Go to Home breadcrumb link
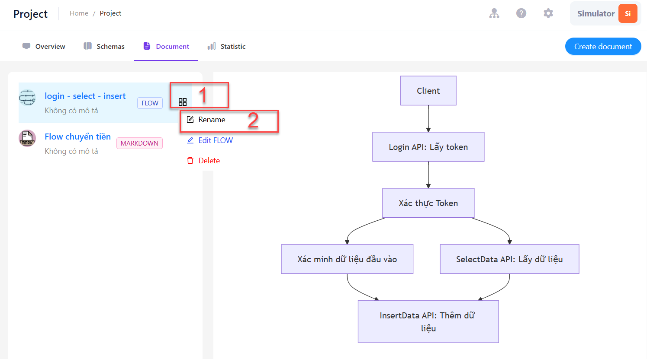This screenshot has height=359, width=647. tap(79, 13)
